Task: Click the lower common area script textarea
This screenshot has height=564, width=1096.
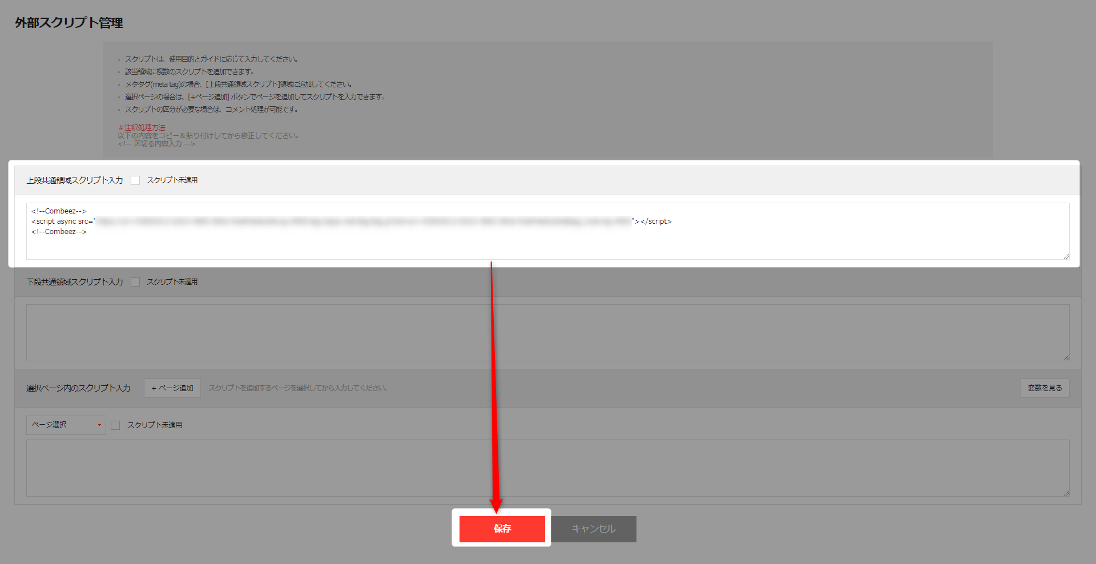Action: coord(548,333)
